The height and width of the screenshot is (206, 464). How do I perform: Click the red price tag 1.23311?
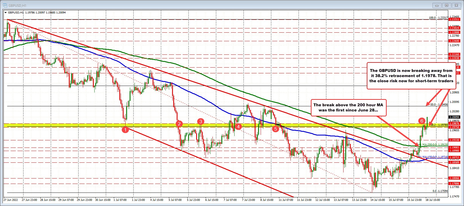click(x=454, y=19)
